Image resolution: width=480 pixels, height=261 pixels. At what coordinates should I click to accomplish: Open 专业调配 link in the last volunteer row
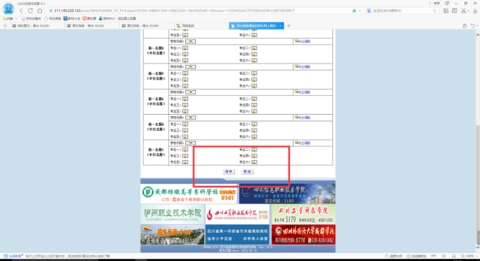click(x=303, y=143)
